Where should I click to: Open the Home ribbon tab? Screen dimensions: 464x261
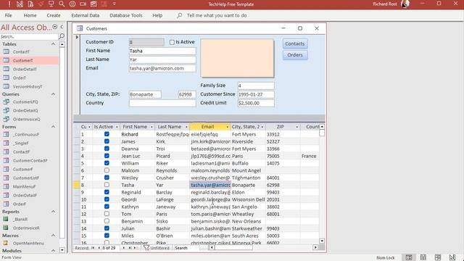tap(30, 15)
